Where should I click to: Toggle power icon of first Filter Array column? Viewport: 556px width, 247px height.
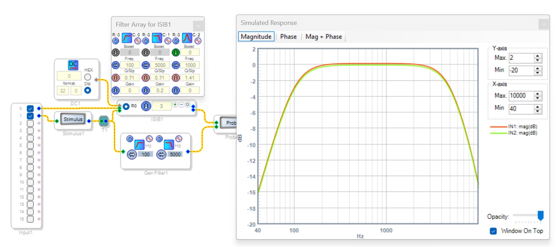(x=115, y=41)
